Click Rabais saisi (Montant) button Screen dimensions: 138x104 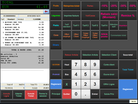[109, 16]
